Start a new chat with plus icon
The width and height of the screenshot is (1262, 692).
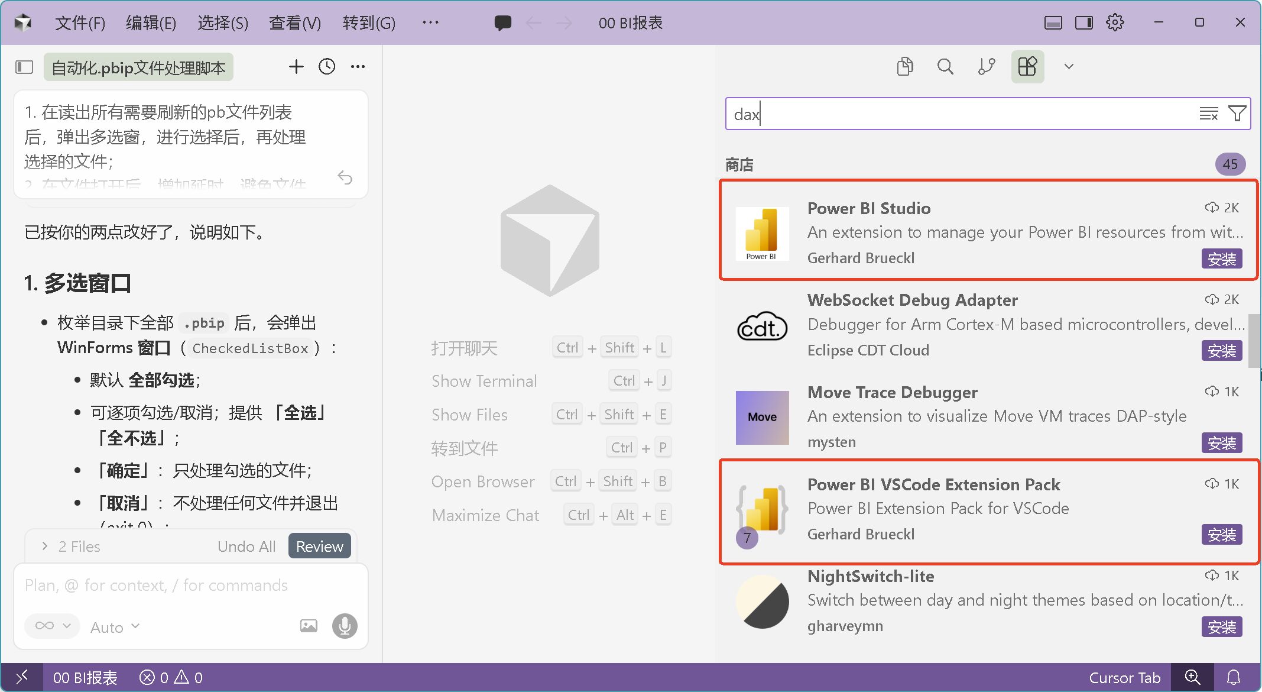pos(296,67)
